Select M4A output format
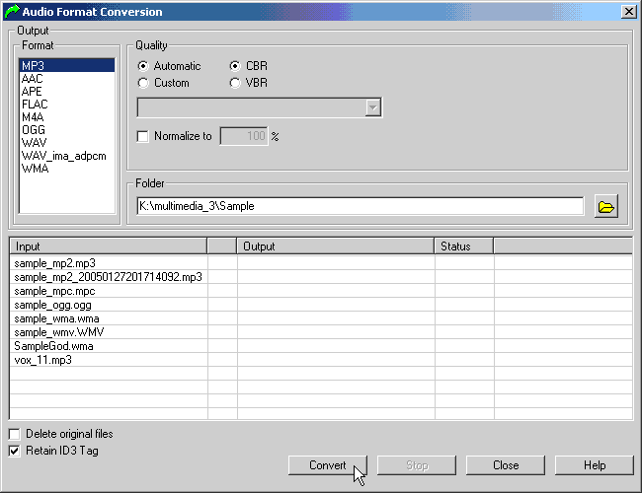Image resolution: width=642 pixels, height=493 pixels. point(67,117)
